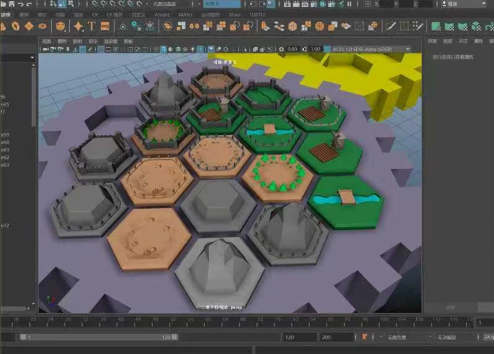
Task: Click the range slider bar ending at 120
Action: [99, 337]
